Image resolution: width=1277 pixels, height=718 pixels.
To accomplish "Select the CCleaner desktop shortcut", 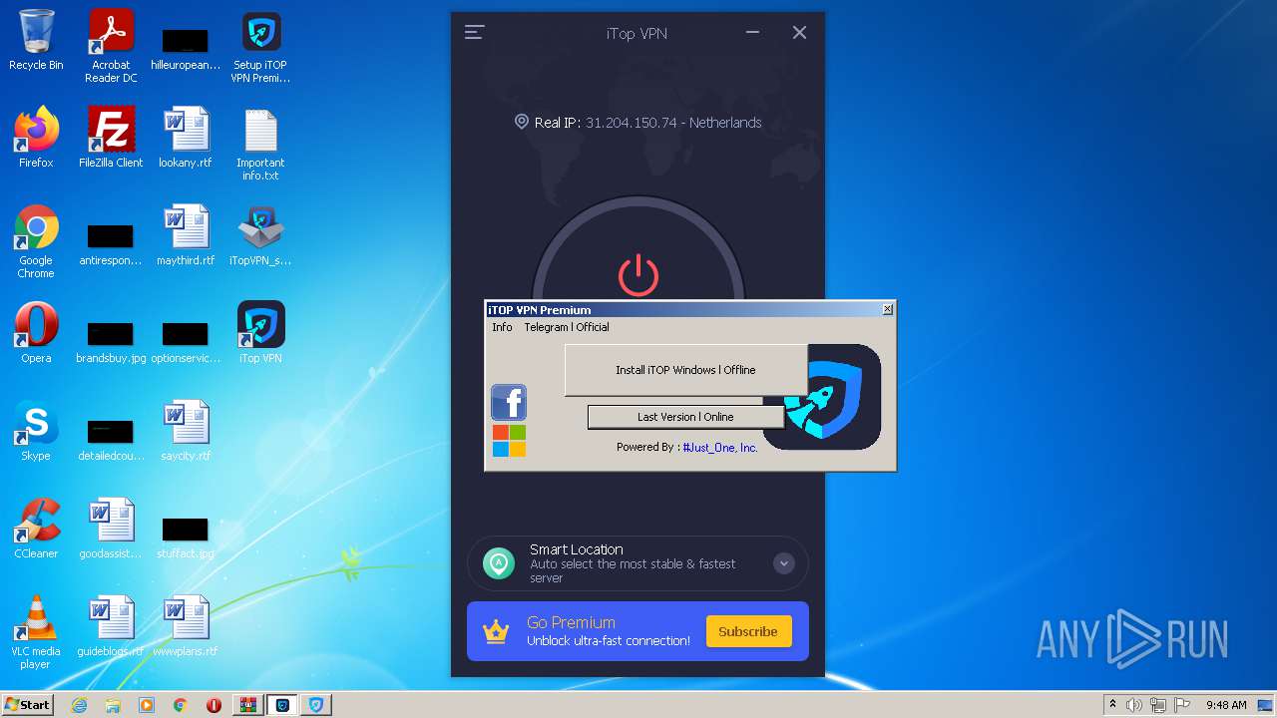I will pos(36,529).
